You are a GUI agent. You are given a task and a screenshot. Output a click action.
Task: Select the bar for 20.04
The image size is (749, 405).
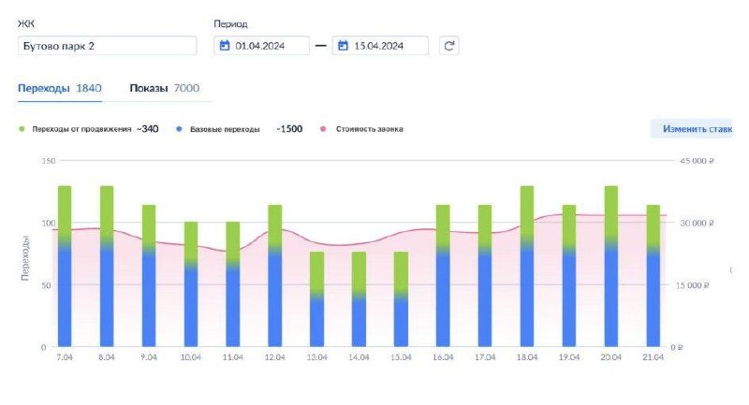pyautogui.click(x=611, y=267)
